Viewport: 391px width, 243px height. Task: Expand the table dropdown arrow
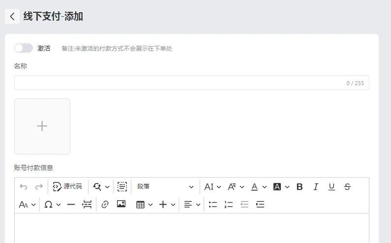(150, 205)
